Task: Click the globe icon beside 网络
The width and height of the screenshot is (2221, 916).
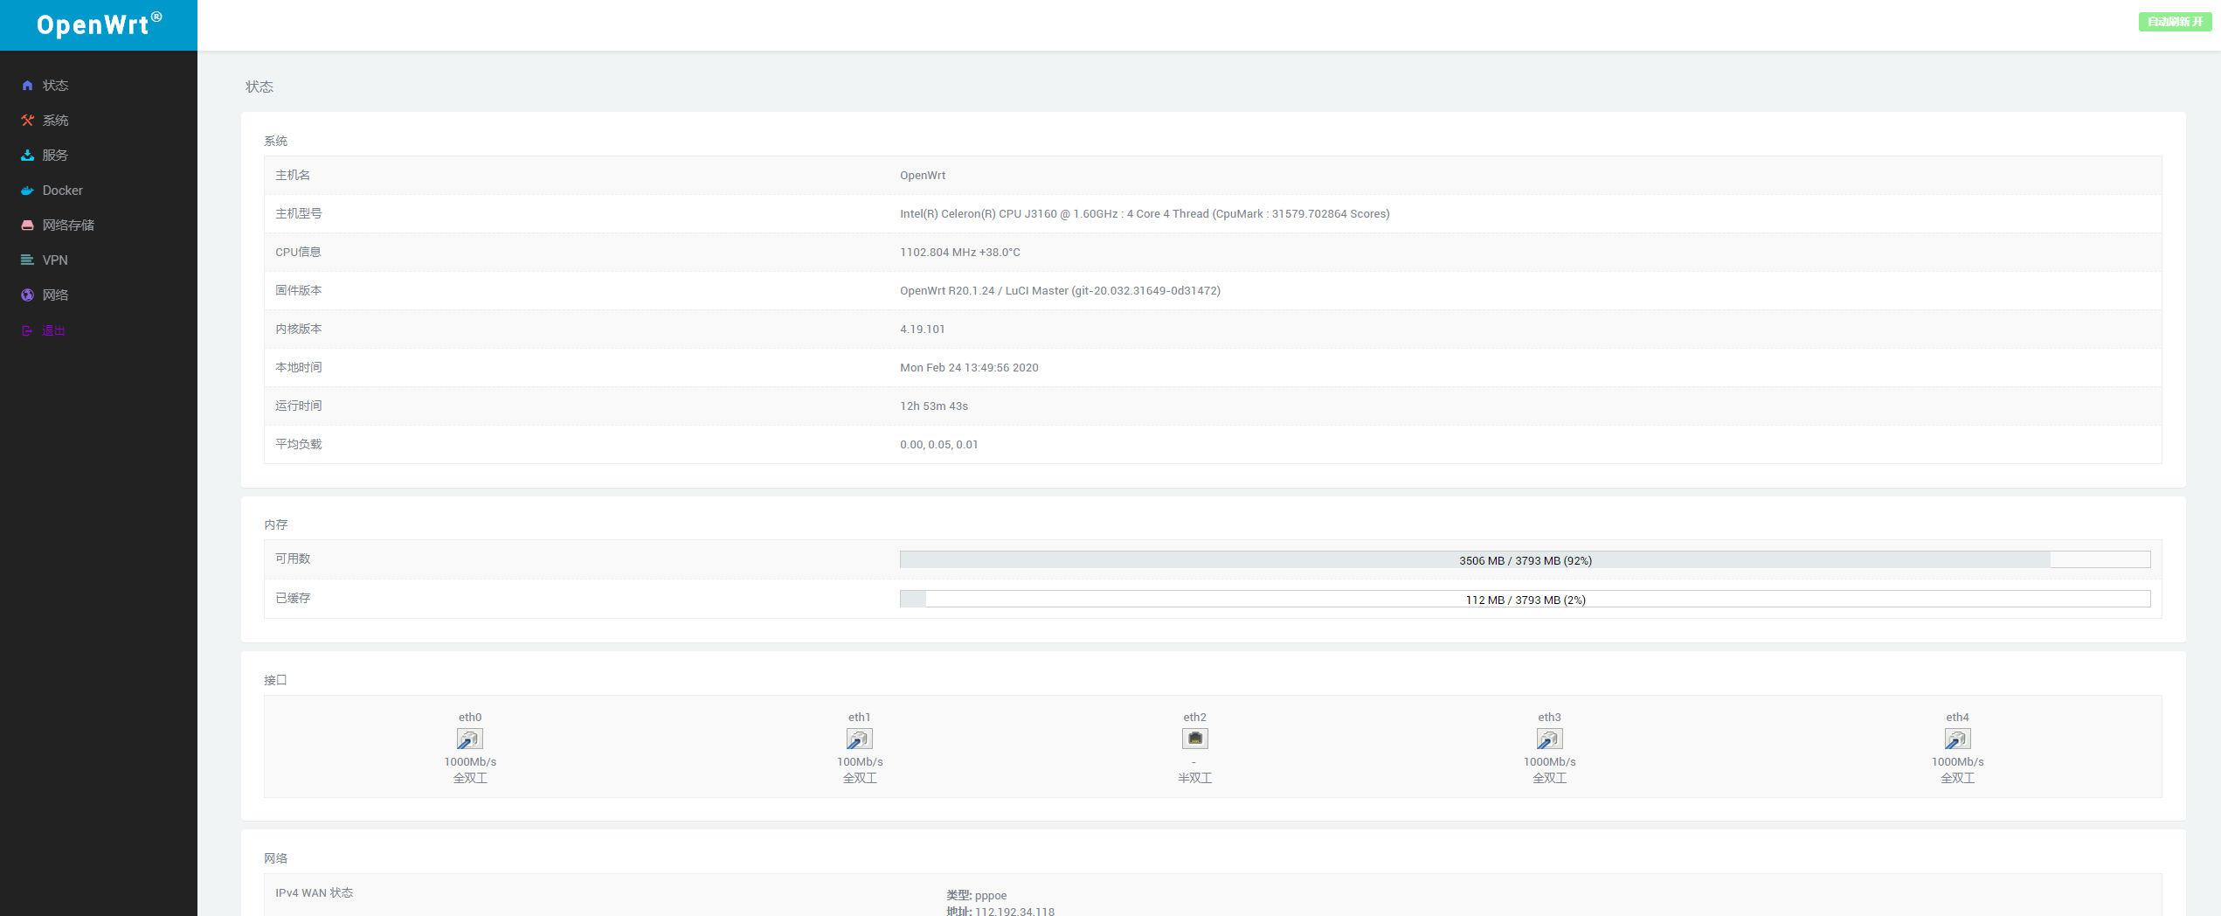Action: [x=27, y=295]
